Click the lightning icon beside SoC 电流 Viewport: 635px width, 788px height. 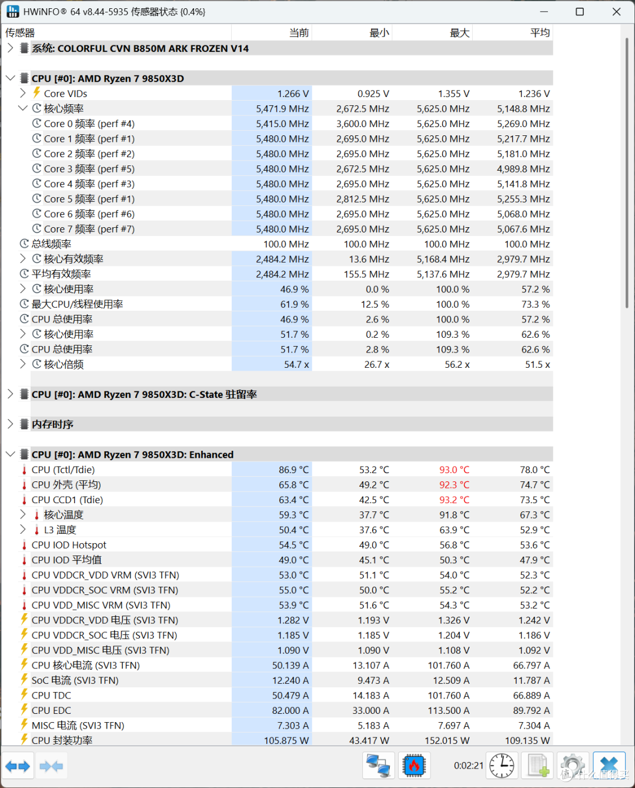[24, 680]
